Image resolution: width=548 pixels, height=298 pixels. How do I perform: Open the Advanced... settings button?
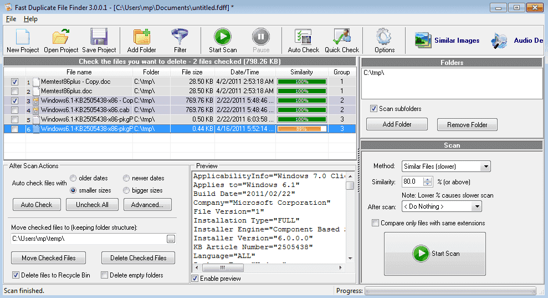[147, 205]
